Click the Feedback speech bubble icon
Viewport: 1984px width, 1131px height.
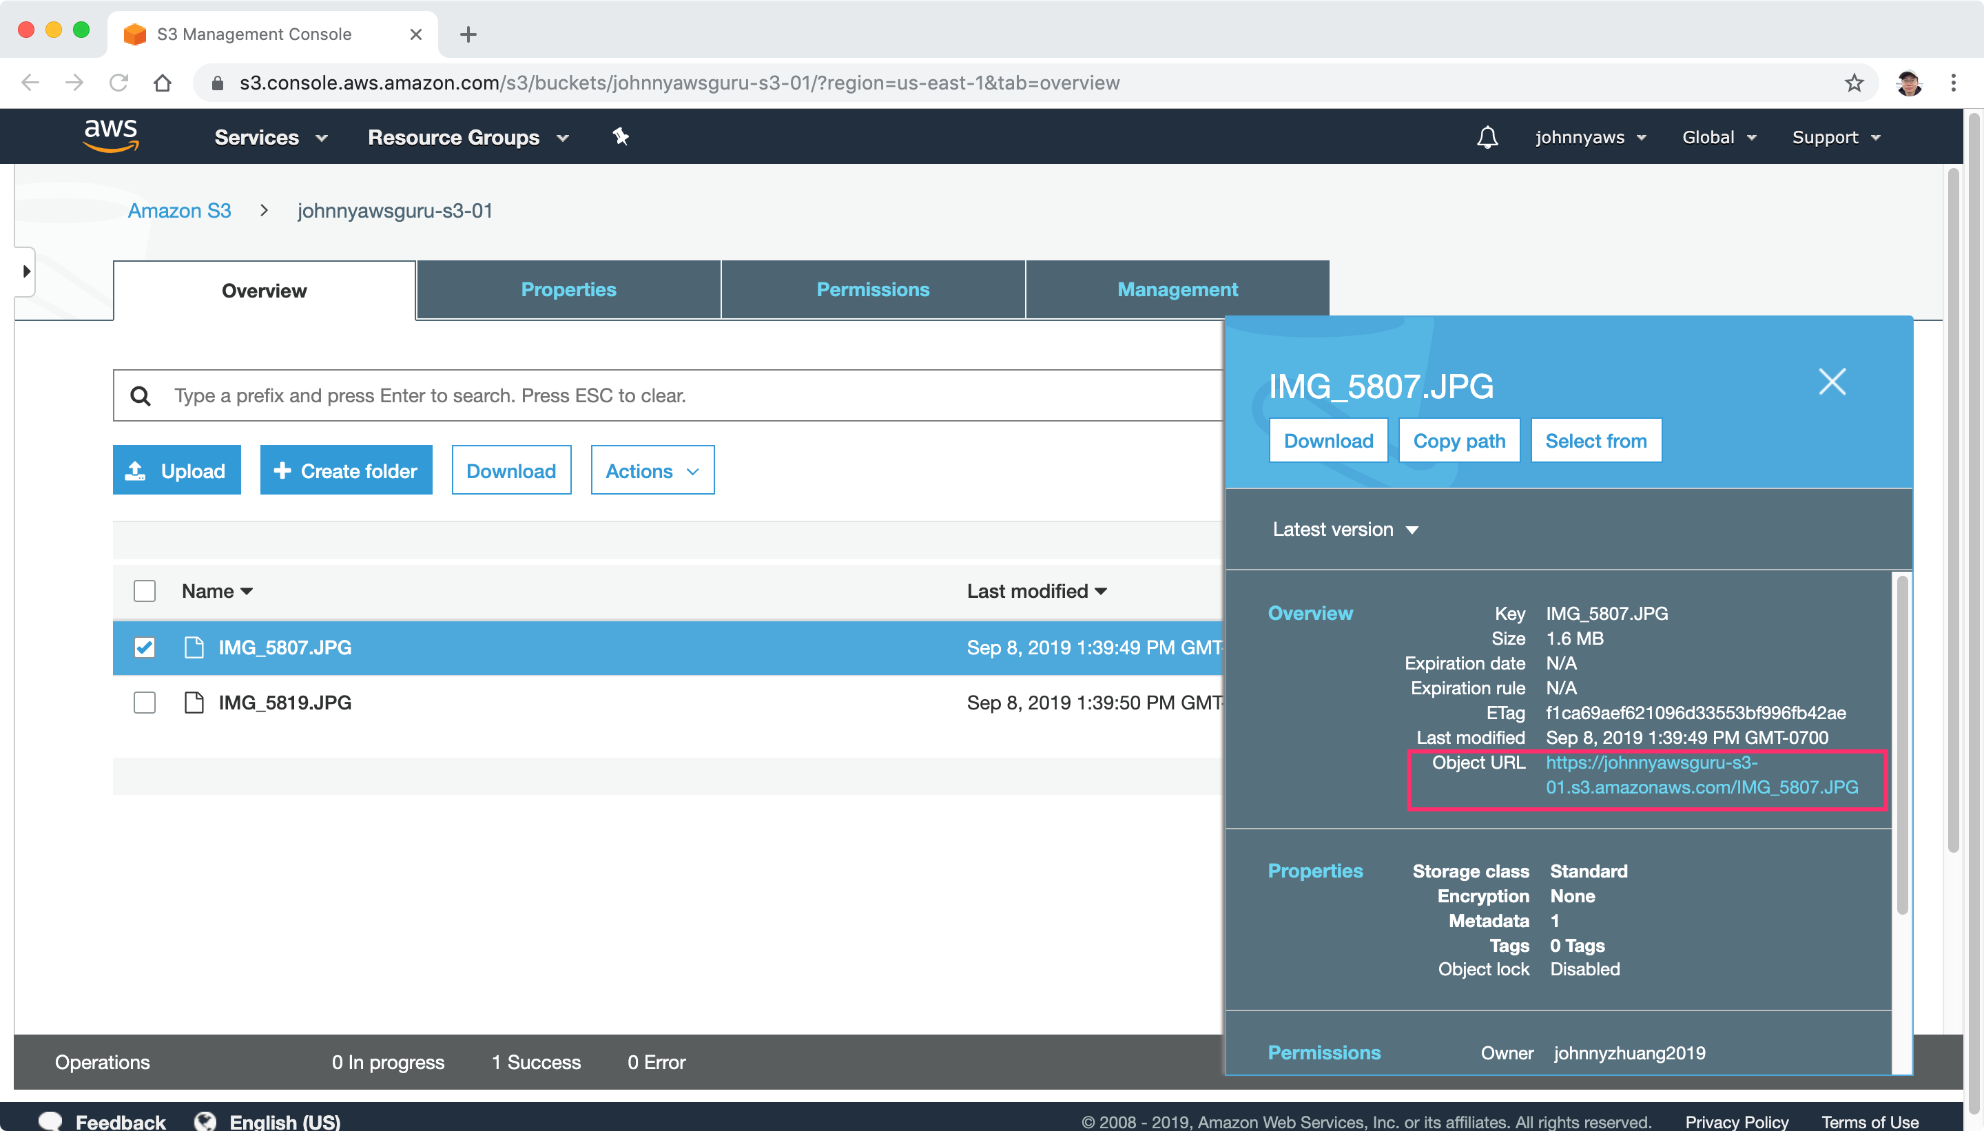pyautogui.click(x=50, y=1121)
